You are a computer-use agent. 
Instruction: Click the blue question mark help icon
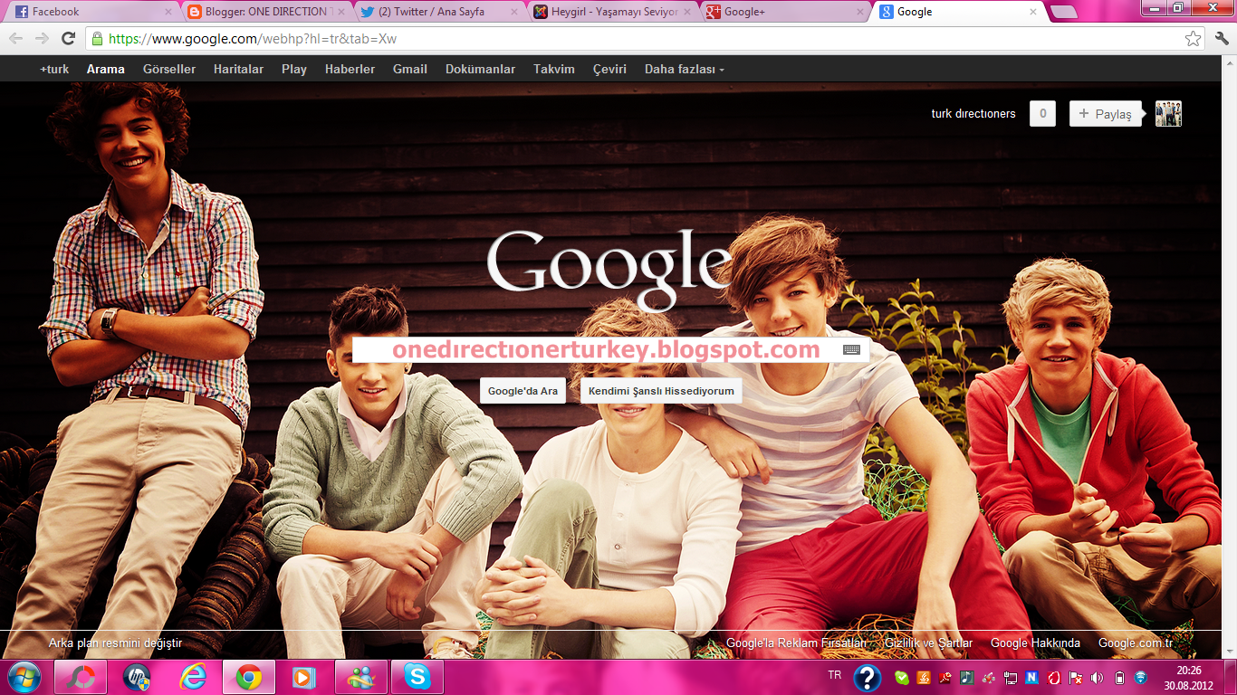[867, 678]
